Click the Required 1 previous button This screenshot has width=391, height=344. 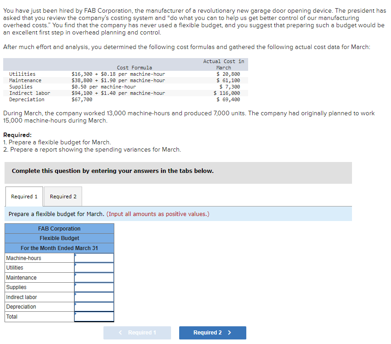[137, 333]
